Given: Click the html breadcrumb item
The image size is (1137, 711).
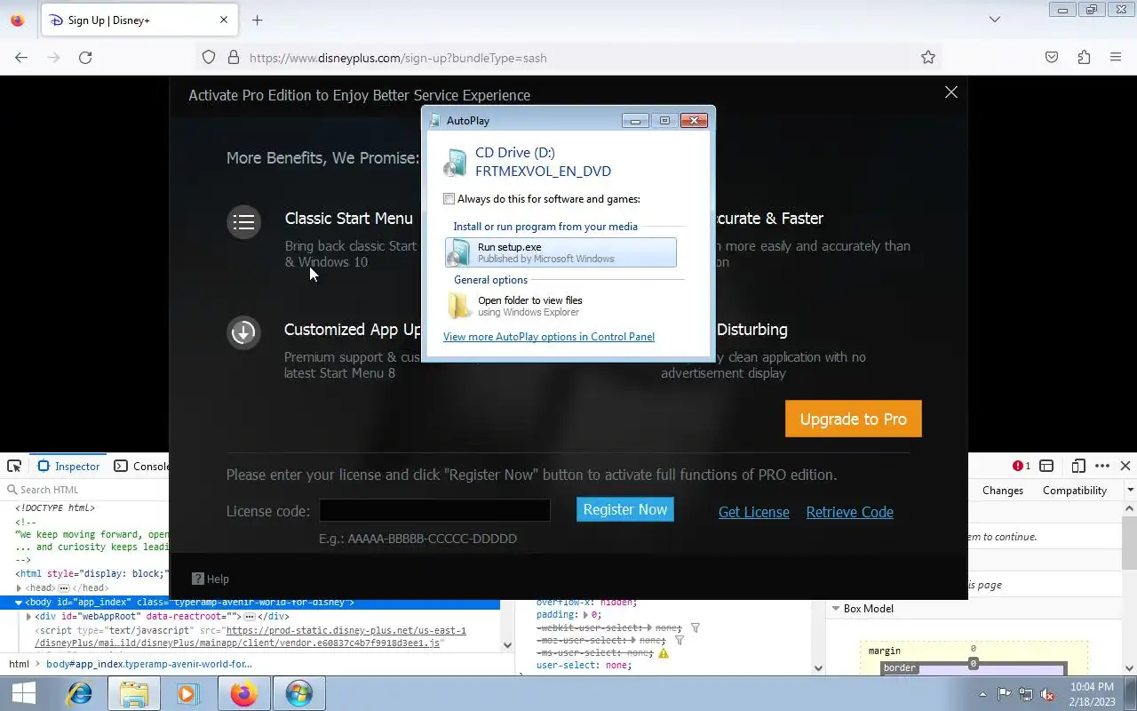Looking at the screenshot, I should (x=19, y=664).
